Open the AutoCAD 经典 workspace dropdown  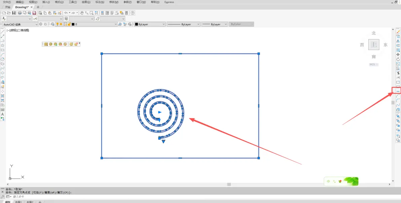coord(20,24)
